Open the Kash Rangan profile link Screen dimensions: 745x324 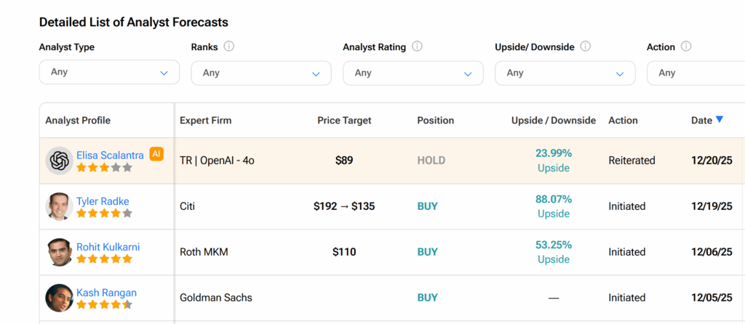pos(106,293)
